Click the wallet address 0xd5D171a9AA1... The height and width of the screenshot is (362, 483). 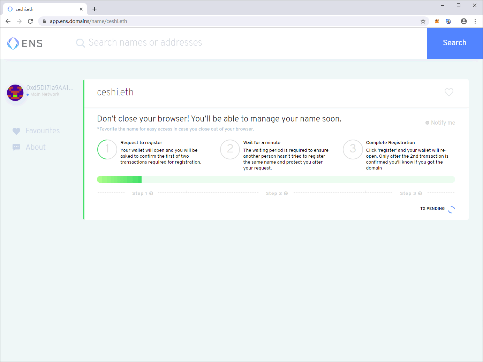tap(50, 88)
